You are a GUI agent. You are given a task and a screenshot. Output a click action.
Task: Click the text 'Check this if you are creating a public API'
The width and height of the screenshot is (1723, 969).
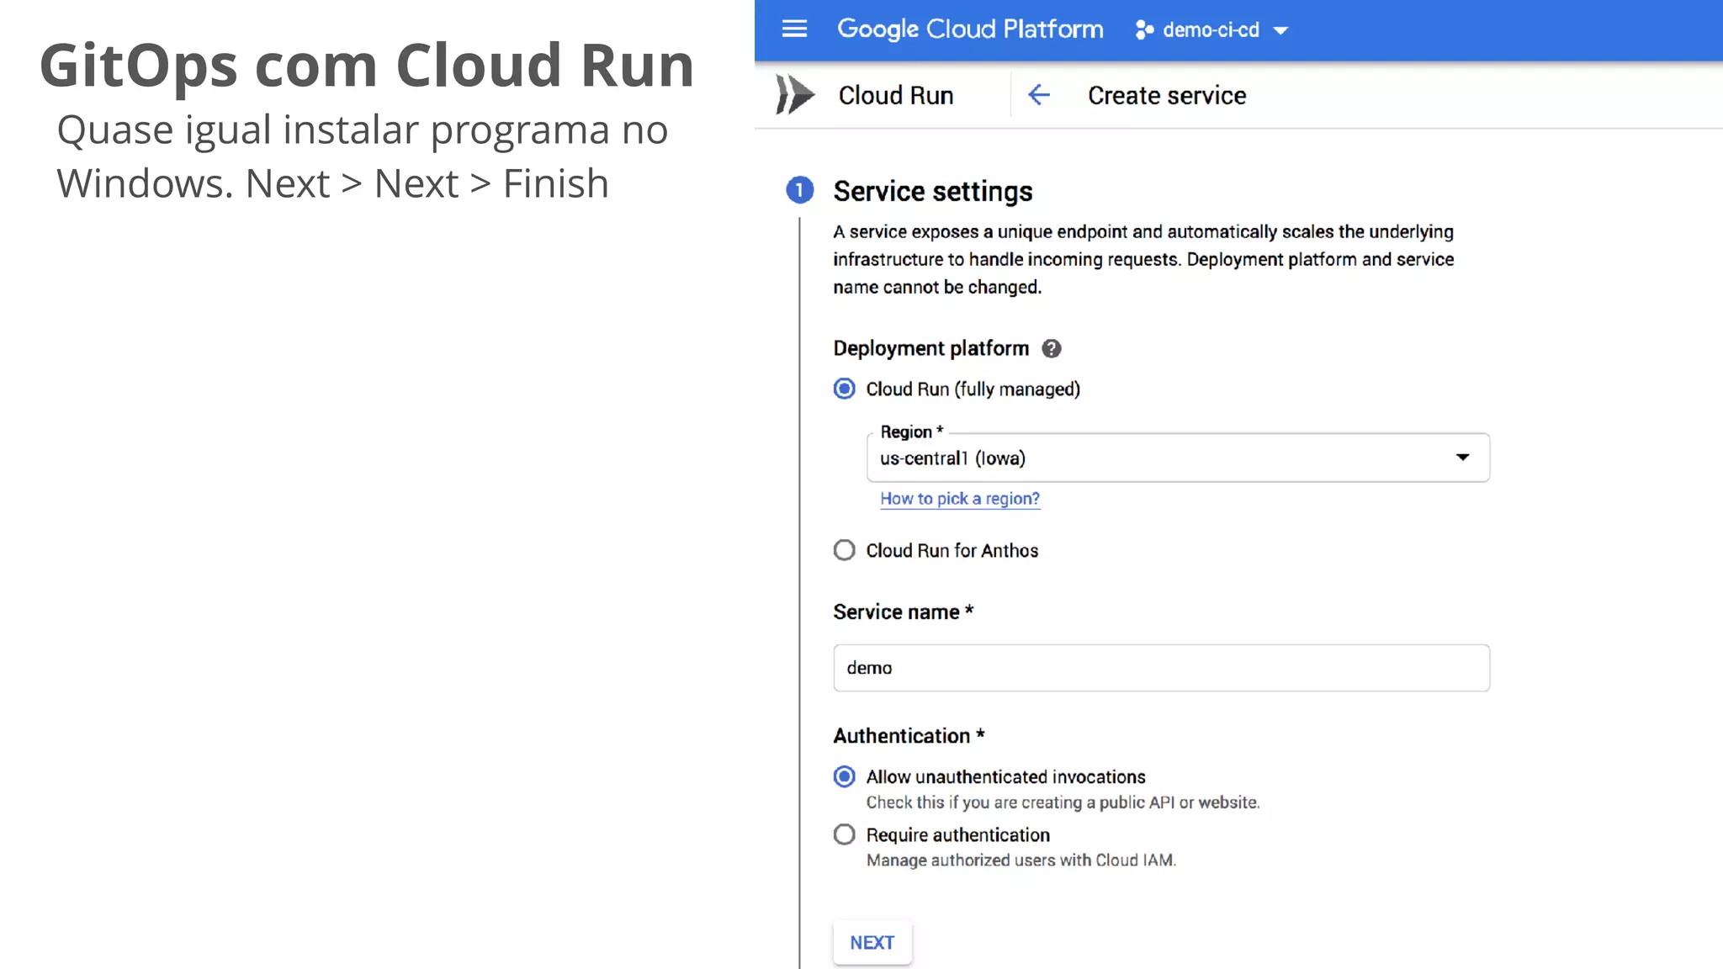tap(1021, 802)
